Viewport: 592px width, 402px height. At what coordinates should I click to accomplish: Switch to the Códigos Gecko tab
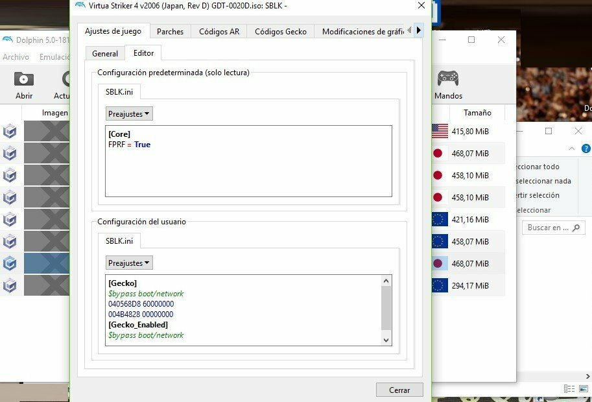click(x=280, y=31)
